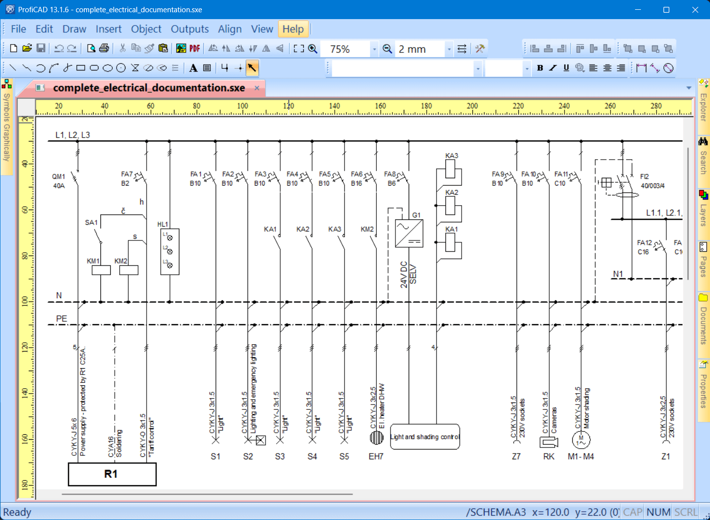Screen dimensions: 710x520
Task: Toggle underline text formatting
Action: click(566, 68)
